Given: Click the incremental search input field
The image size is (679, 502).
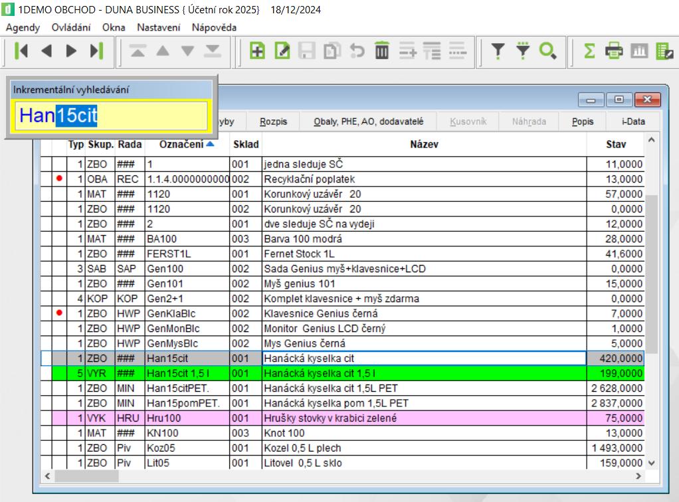Looking at the screenshot, I should [112, 116].
